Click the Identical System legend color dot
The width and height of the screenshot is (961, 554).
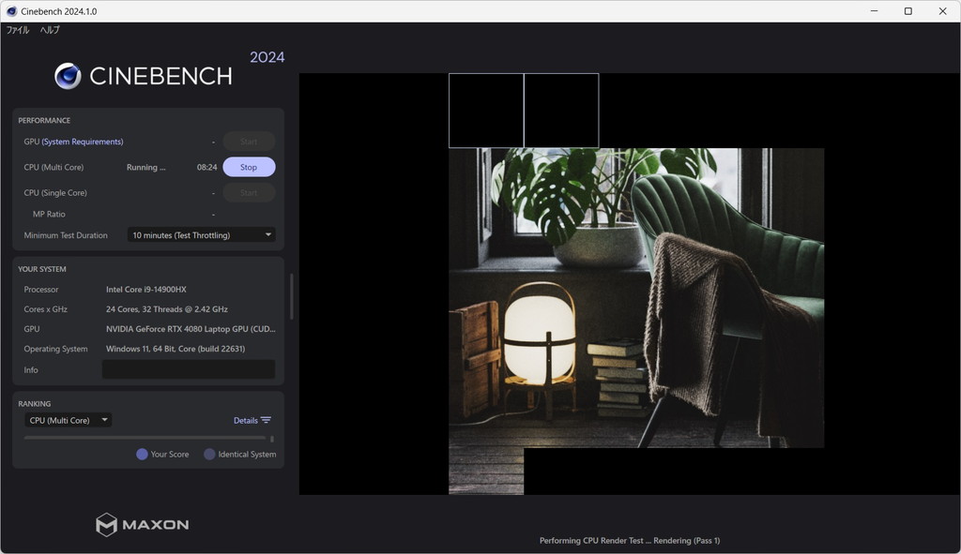[209, 455]
